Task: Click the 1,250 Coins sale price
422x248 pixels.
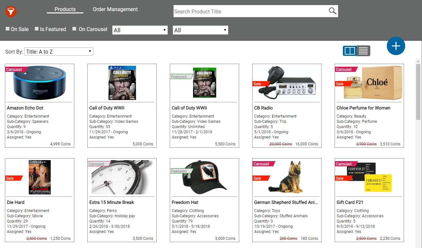Action: tap(60, 239)
